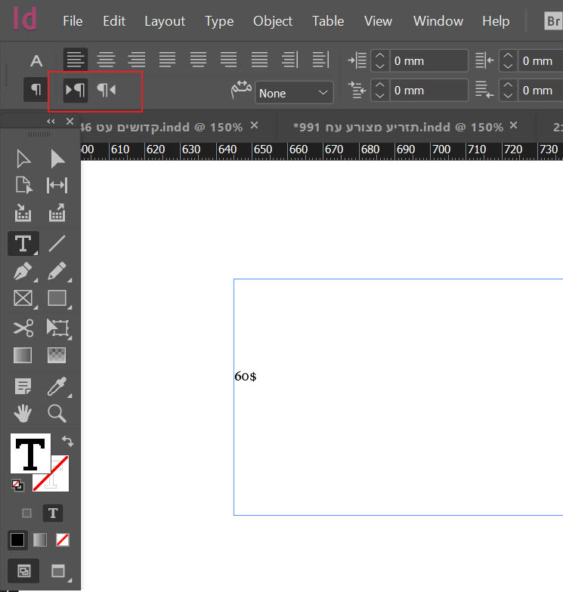Select the Type tool in the toolbox

coord(23,243)
